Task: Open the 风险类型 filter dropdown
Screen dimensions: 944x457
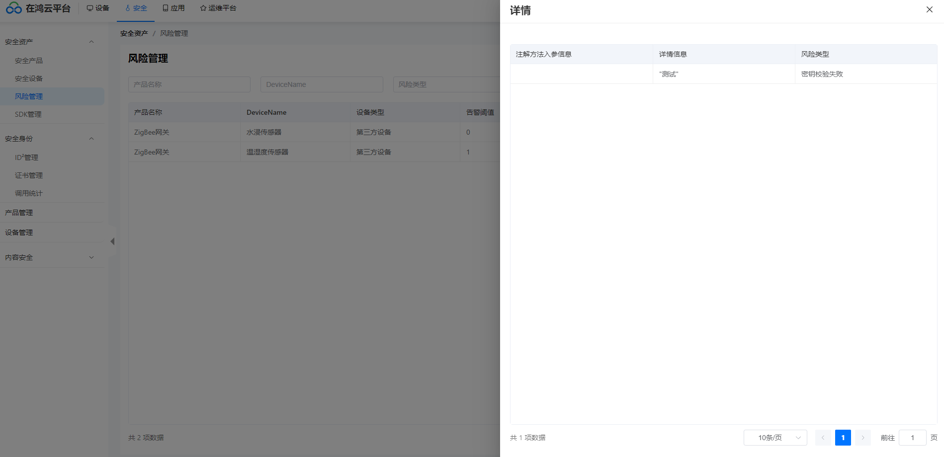Action: tap(446, 84)
